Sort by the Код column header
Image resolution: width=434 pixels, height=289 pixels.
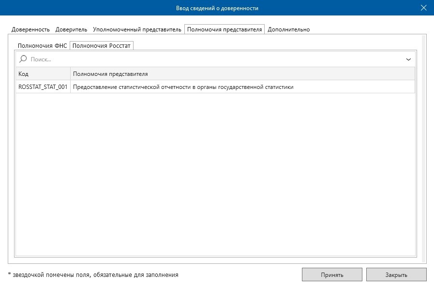(43, 74)
